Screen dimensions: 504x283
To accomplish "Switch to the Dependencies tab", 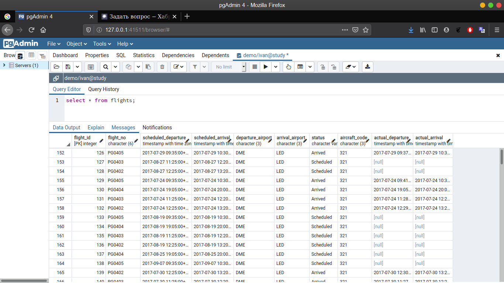I will point(178,55).
